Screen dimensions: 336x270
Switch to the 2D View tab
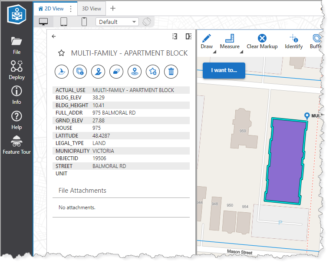pos(51,9)
